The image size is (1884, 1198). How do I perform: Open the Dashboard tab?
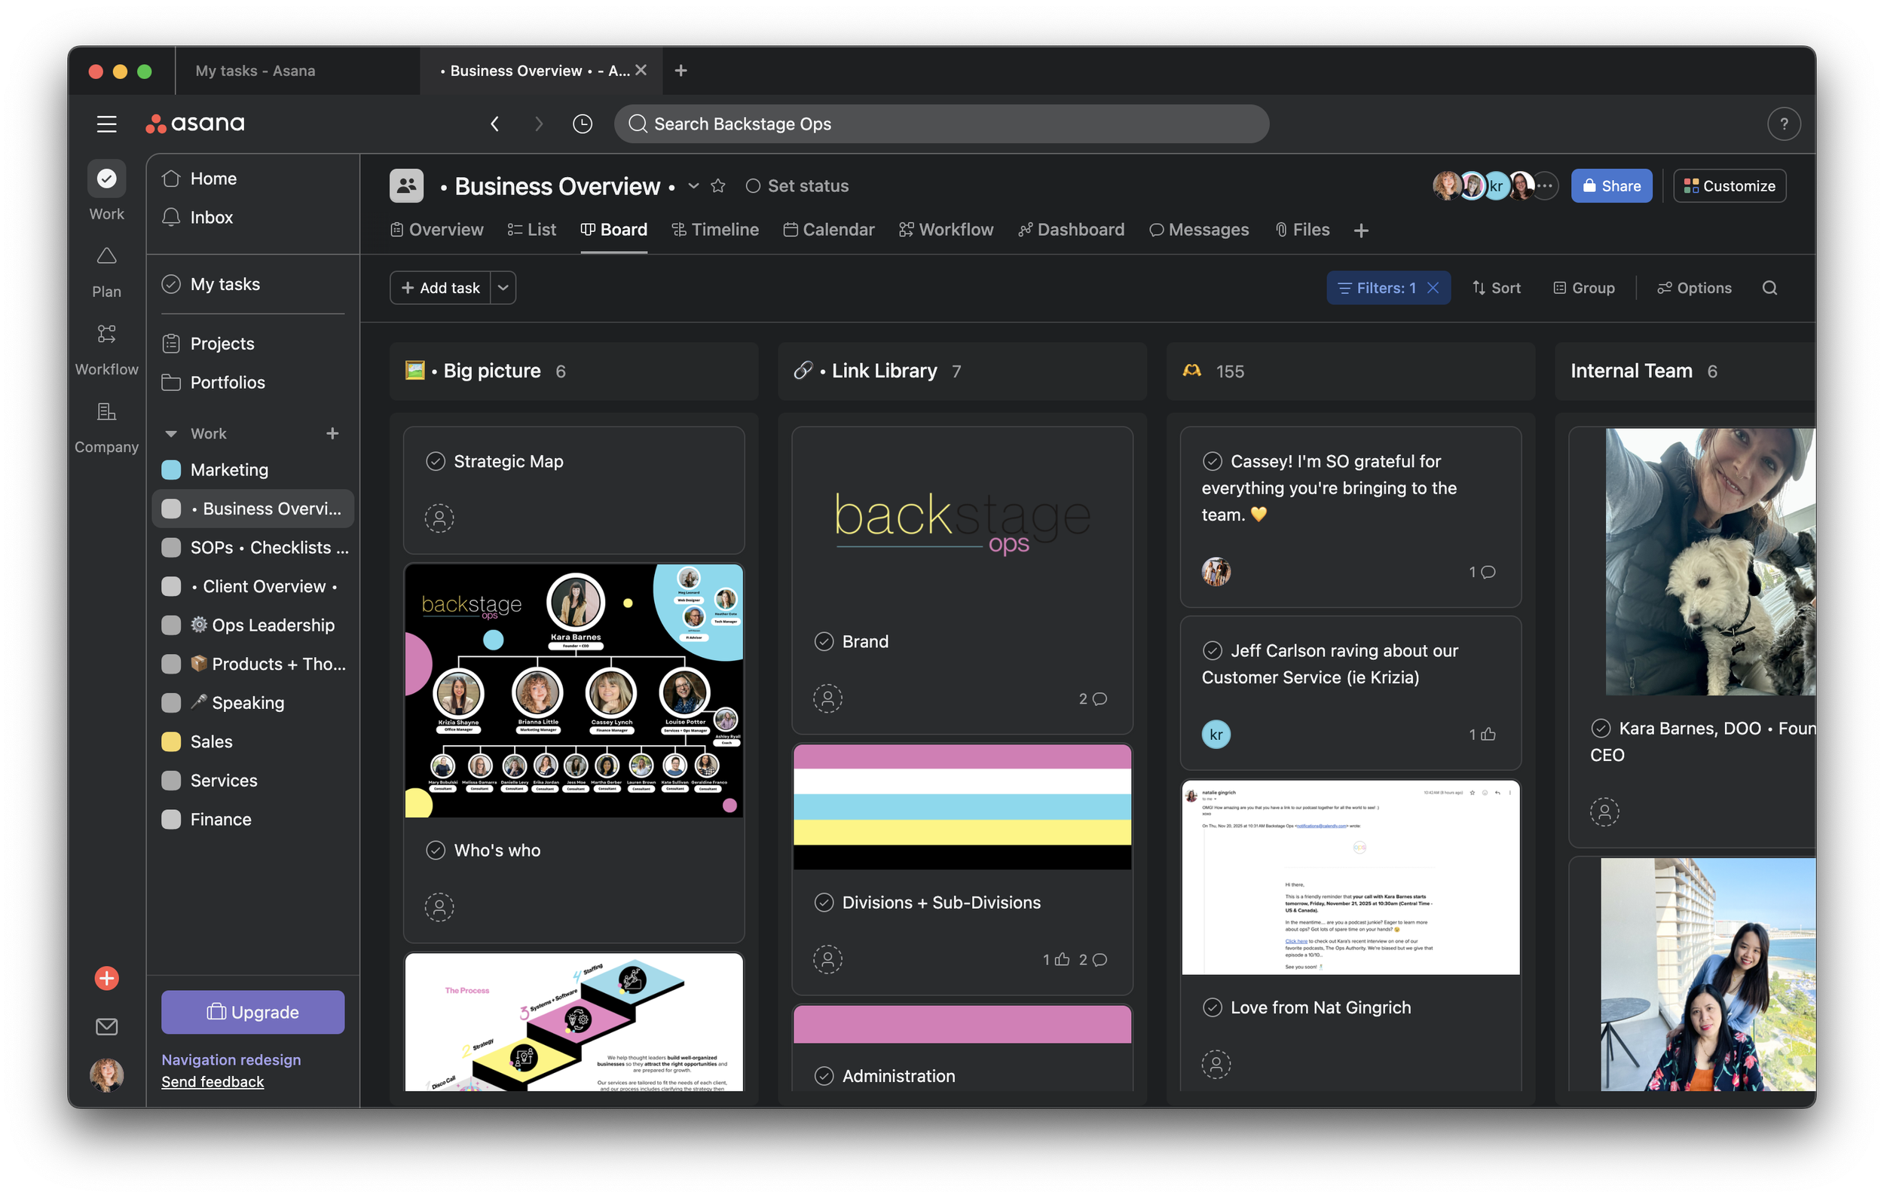tap(1071, 230)
